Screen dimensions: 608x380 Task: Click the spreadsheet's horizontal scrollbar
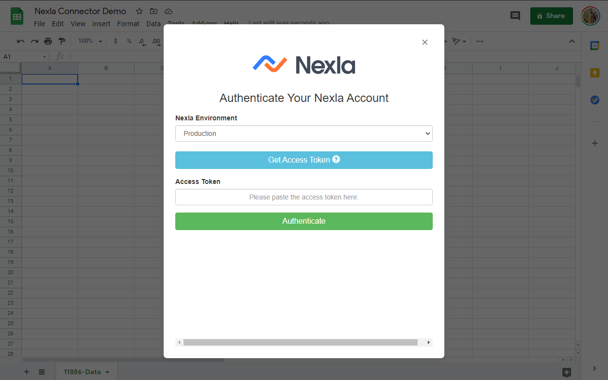click(x=123, y=360)
